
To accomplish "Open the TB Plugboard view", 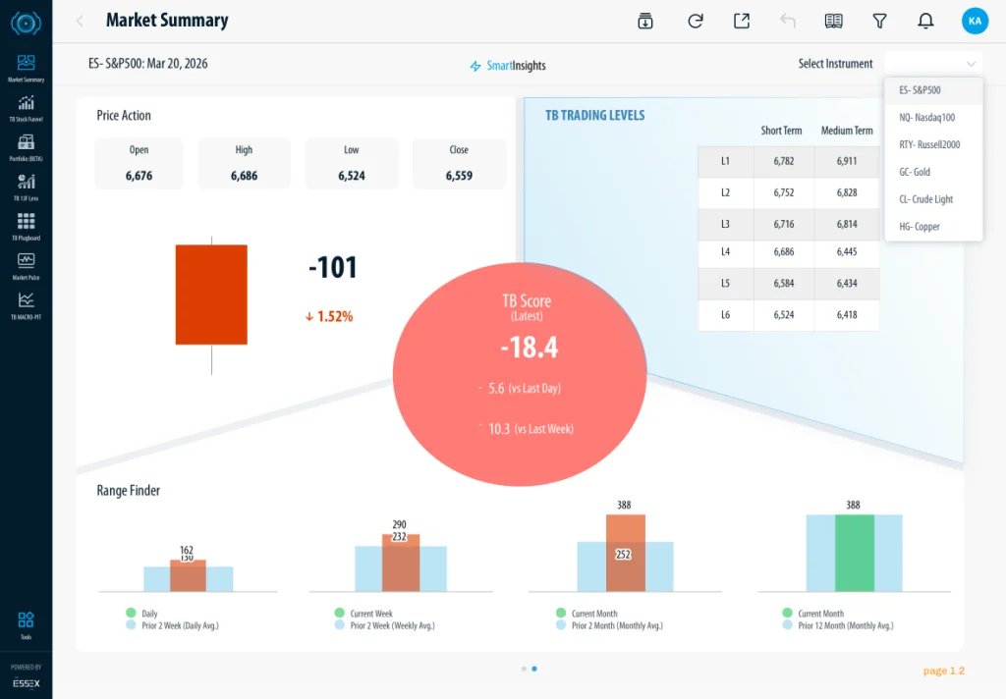I will (26, 225).
